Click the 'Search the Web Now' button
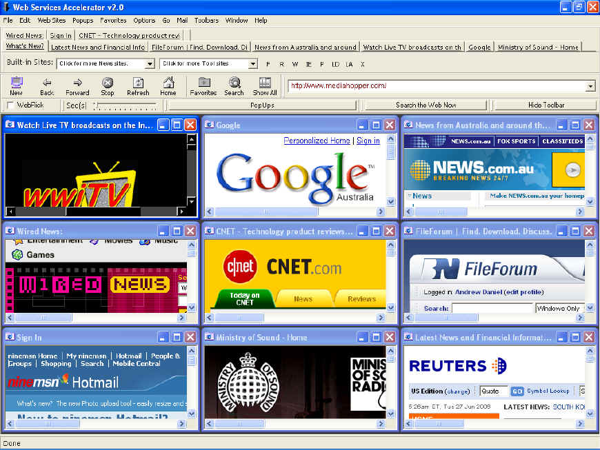Viewport: 600px width, 450px height. (x=426, y=105)
